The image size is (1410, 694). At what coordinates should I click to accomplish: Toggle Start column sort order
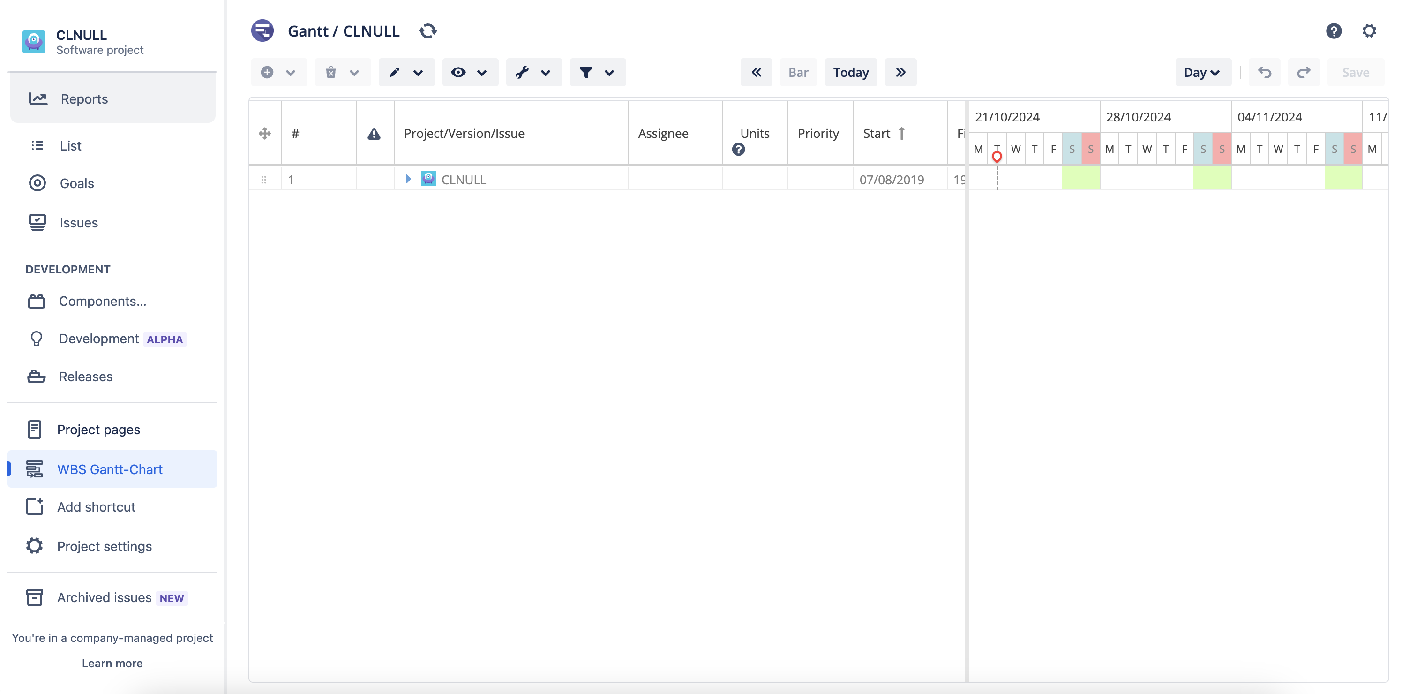pos(902,133)
